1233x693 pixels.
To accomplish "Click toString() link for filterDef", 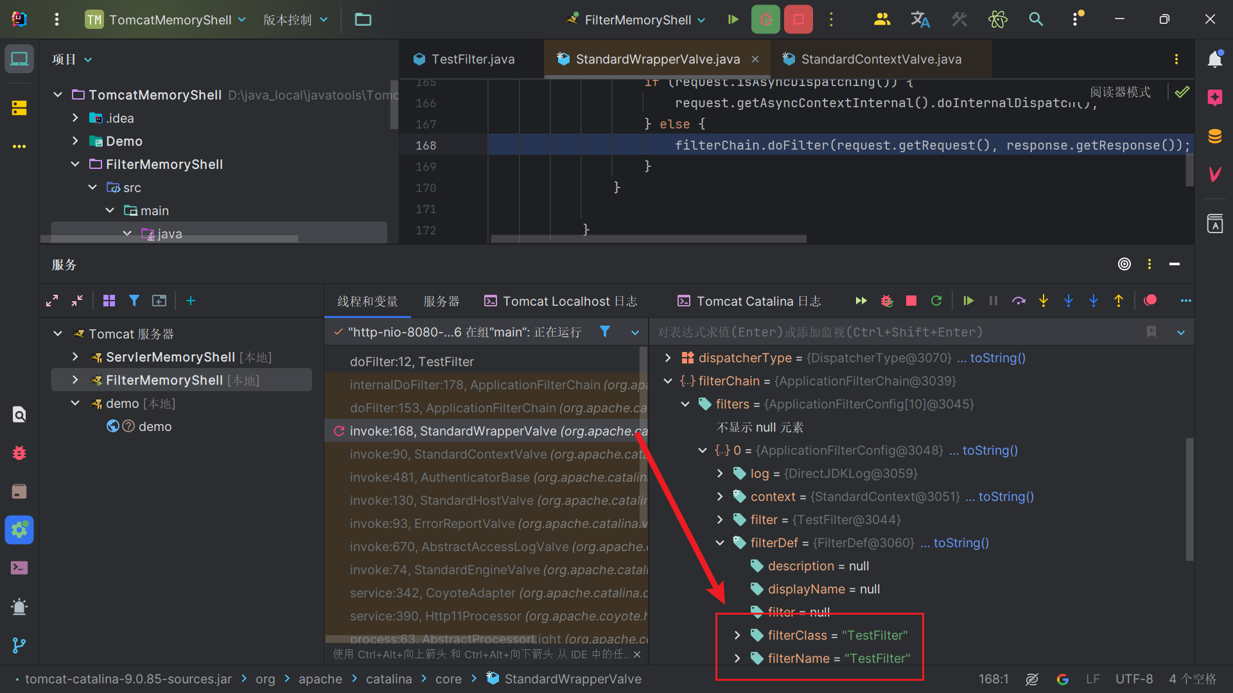I will [x=961, y=543].
